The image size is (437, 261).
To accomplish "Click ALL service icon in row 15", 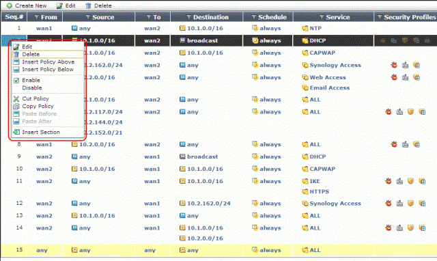I will coord(305,250).
